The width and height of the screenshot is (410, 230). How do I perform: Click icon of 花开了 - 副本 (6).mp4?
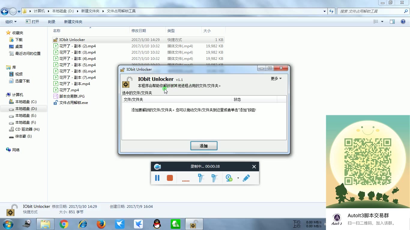coord(56,71)
